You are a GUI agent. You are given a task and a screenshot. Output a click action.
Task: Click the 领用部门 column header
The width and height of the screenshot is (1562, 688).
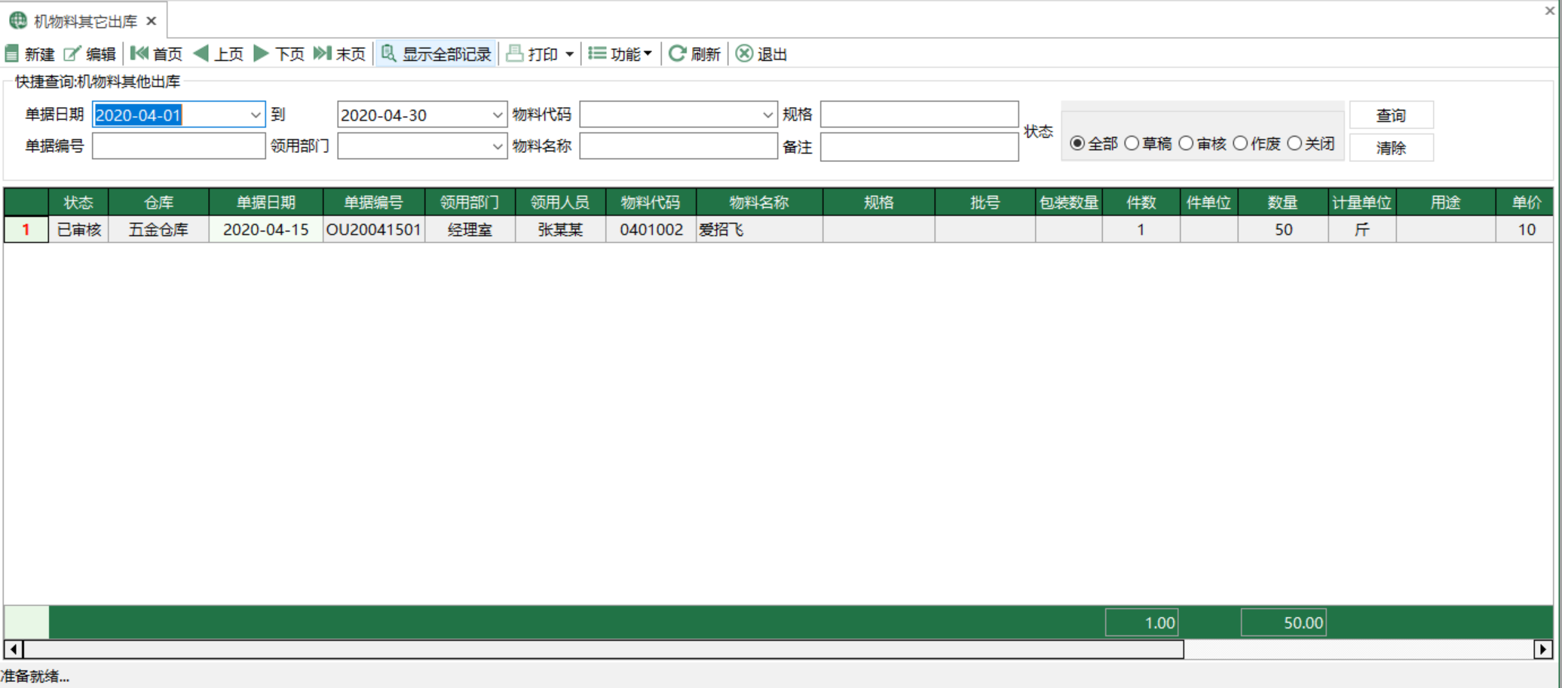(x=470, y=202)
